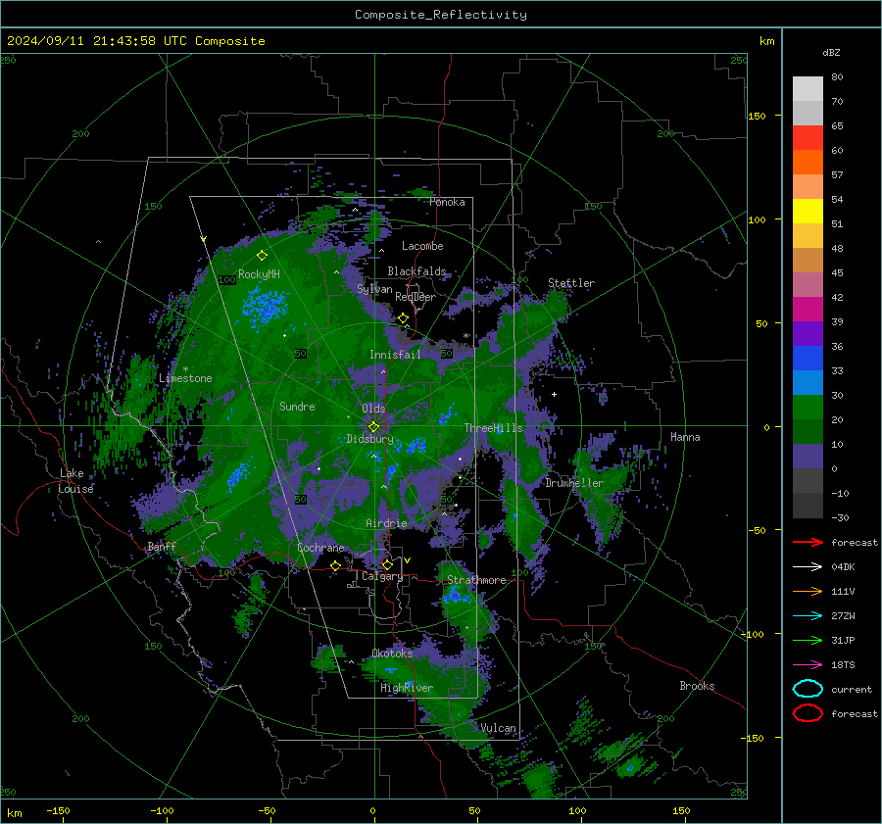
Task: Click the Sundre label
Action: tap(297, 407)
